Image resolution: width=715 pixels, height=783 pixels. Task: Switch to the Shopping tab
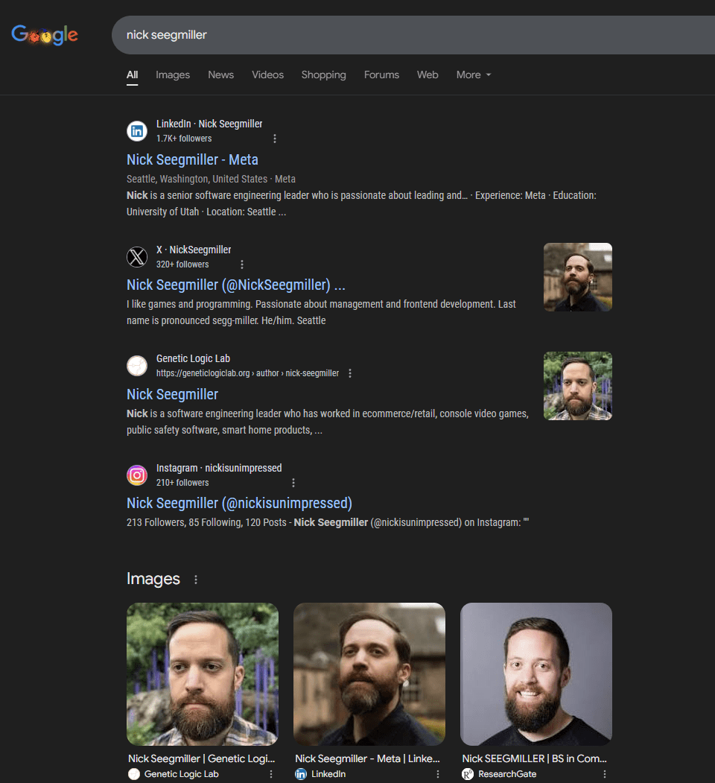coord(323,75)
